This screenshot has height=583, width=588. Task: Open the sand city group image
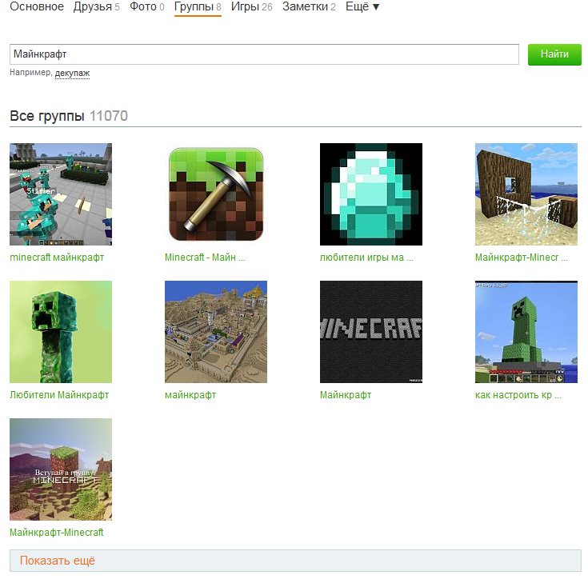(216, 332)
